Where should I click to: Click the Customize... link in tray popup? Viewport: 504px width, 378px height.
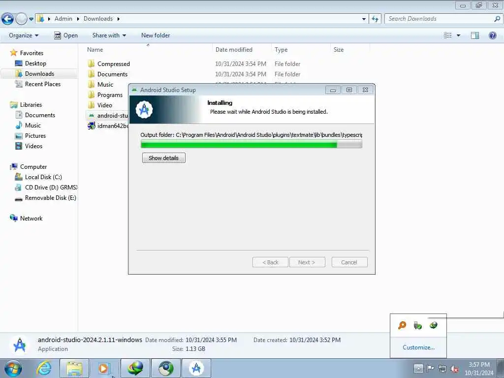pos(418,347)
